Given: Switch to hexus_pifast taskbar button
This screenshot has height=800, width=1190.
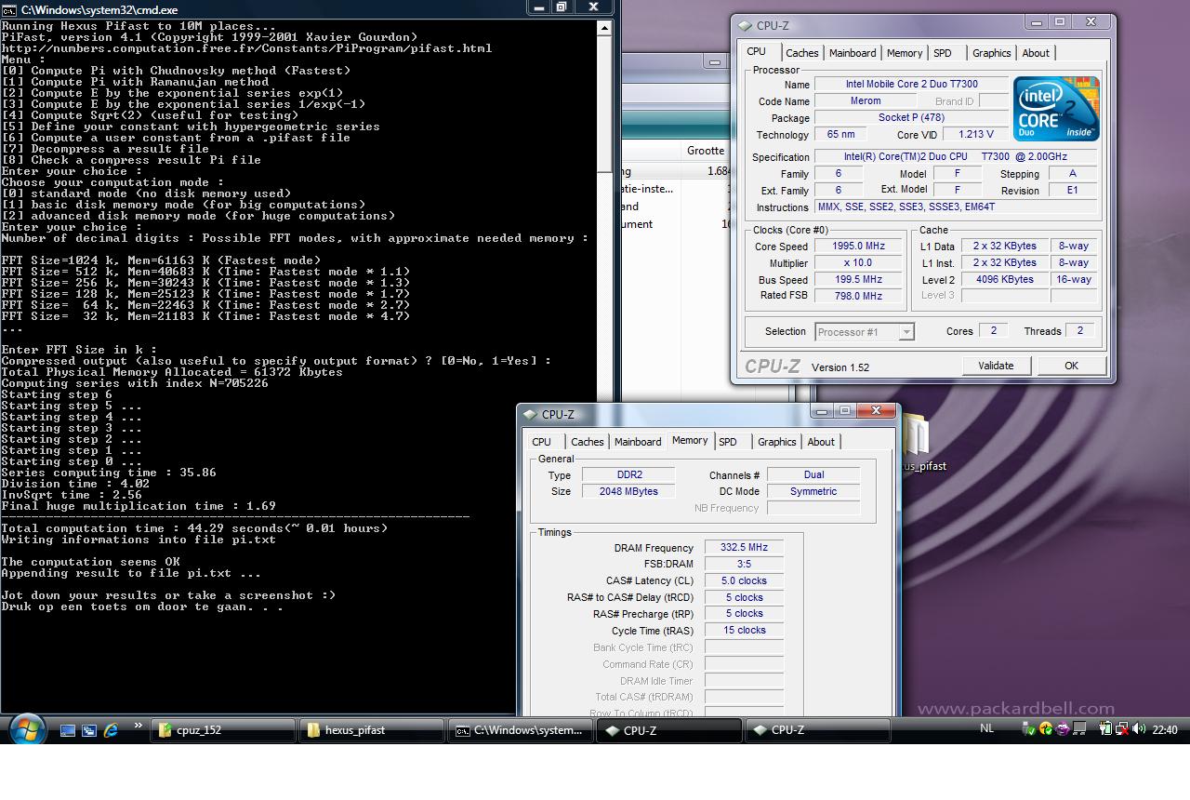Looking at the screenshot, I should (x=371, y=730).
